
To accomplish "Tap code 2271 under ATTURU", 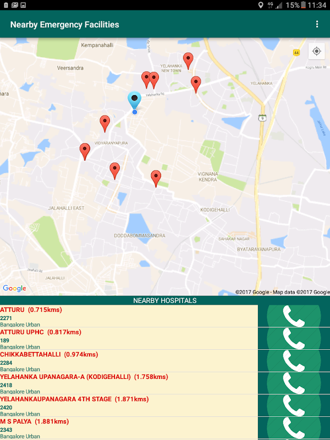I will (x=6, y=318).
